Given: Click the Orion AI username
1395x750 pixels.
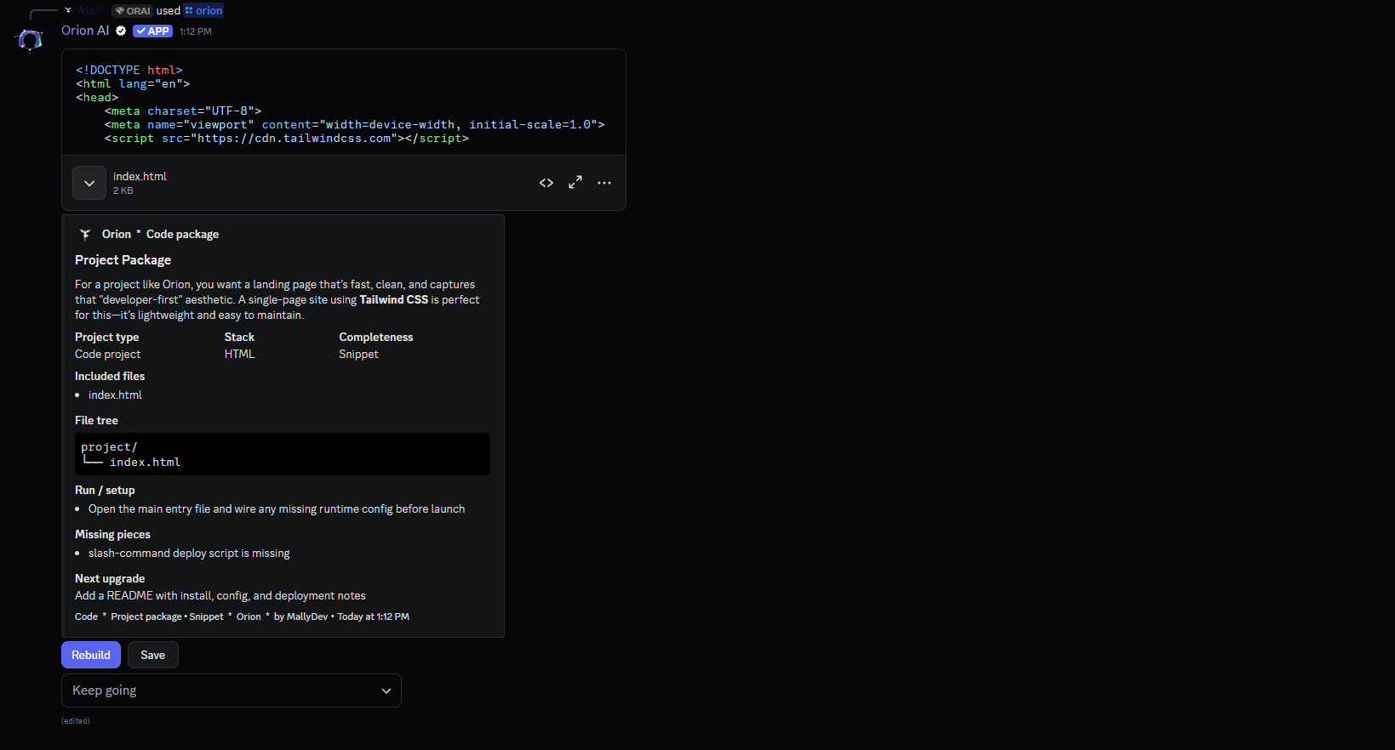Looking at the screenshot, I should pyautogui.click(x=85, y=31).
